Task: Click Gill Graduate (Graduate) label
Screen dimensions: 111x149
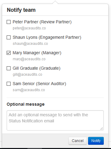Action: [x=36, y=68]
